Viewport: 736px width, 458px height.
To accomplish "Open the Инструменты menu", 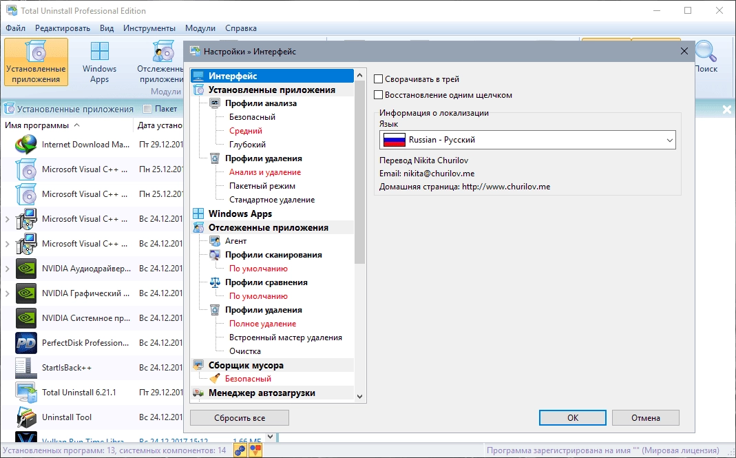I will [x=149, y=28].
